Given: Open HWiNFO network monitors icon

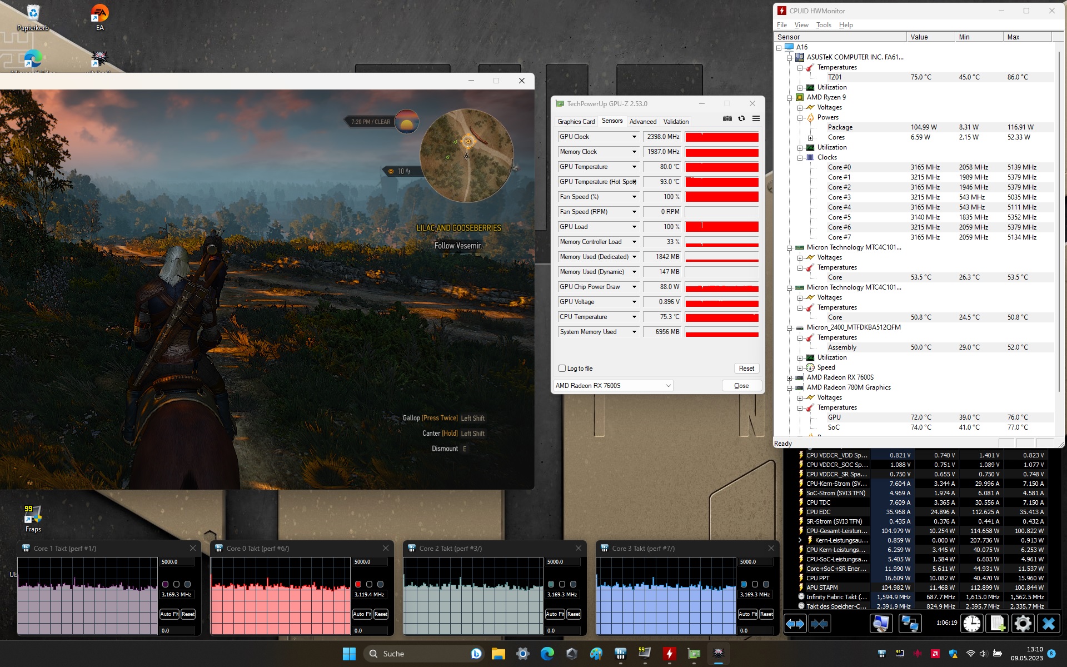Looking at the screenshot, I should tap(910, 624).
